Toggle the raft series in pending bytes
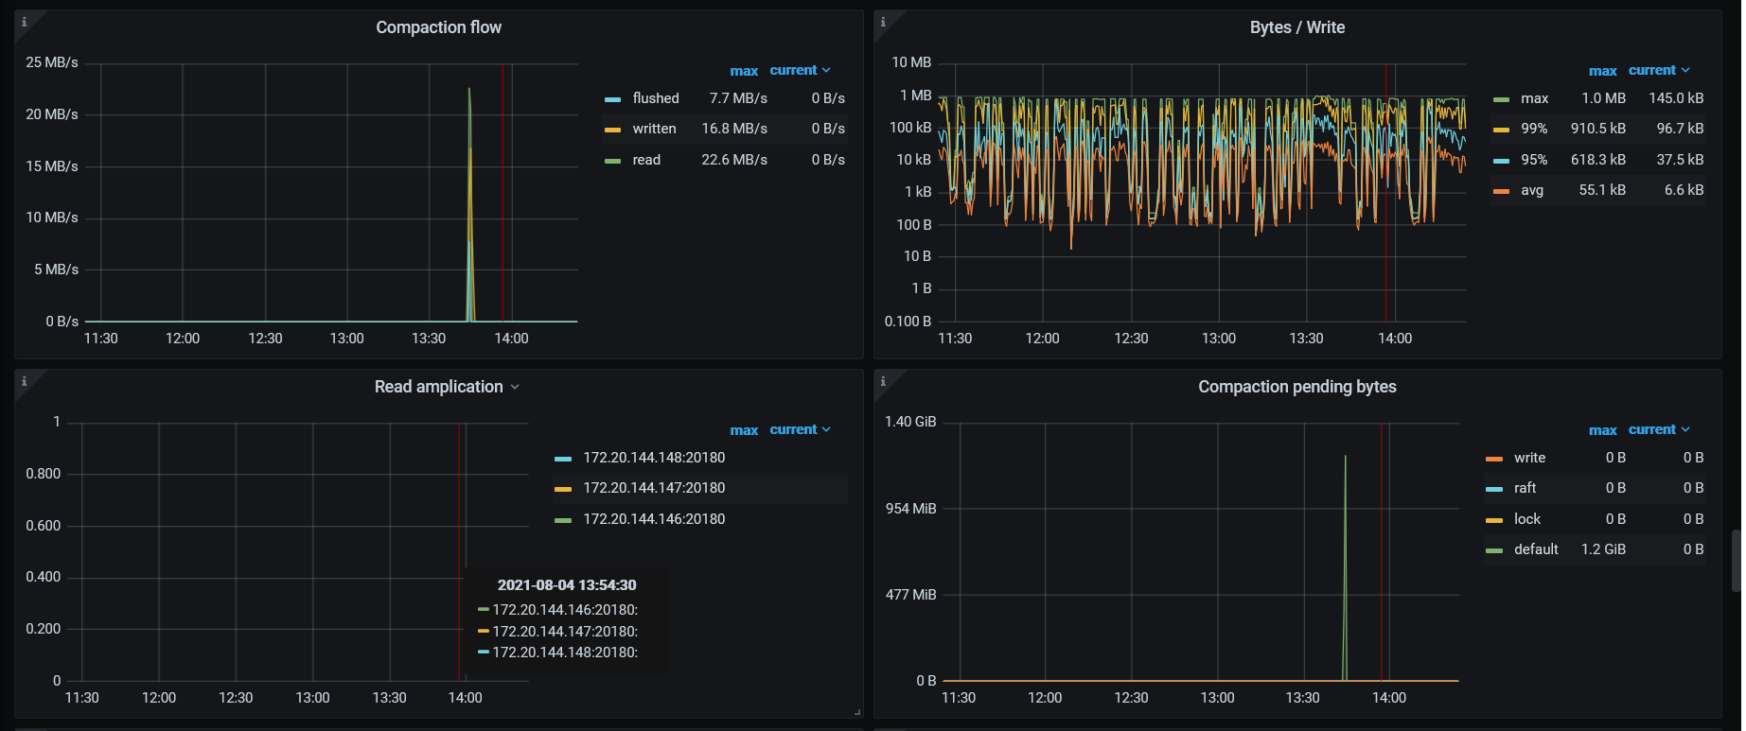This screenshot has width=1746, height=731. [x=1525, y=488]
